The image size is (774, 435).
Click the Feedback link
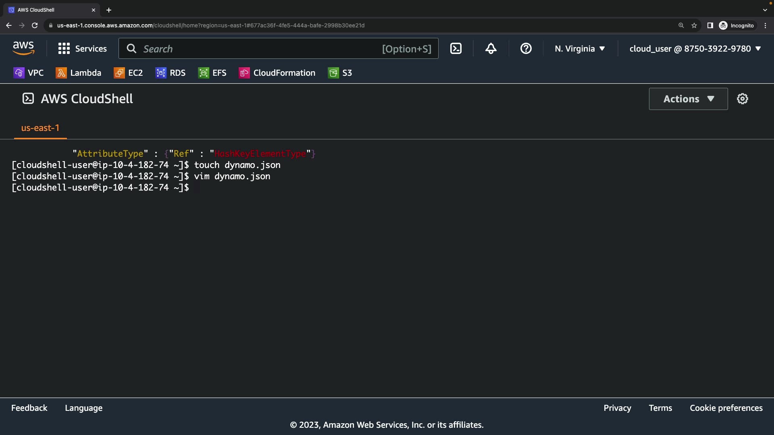[x=29, y=408]
